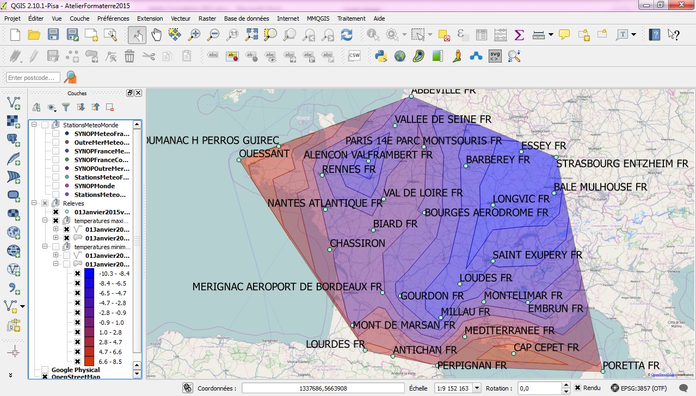The width and height of the screenshot is (696, 396).
Task: Click the postcode search icon
Action: (70, 77)
